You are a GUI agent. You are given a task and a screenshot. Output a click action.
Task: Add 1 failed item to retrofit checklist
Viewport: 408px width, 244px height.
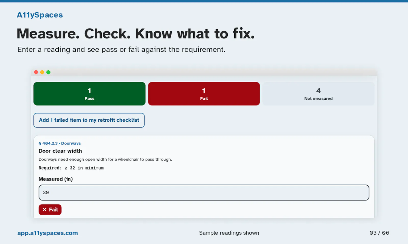point(89,120)
